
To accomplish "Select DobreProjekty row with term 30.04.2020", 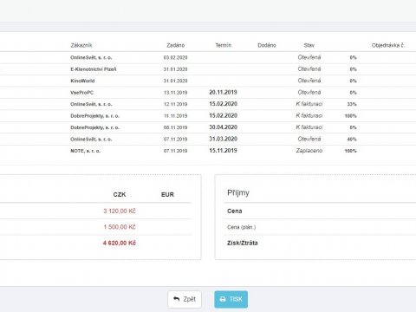I will point(208,127).
